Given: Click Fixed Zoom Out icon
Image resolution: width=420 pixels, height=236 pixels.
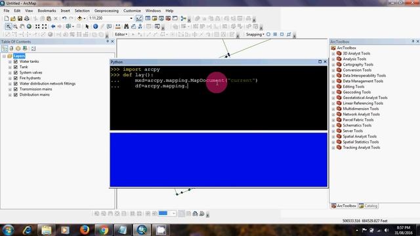Looking at the screenshot, I should coord(45,26).
